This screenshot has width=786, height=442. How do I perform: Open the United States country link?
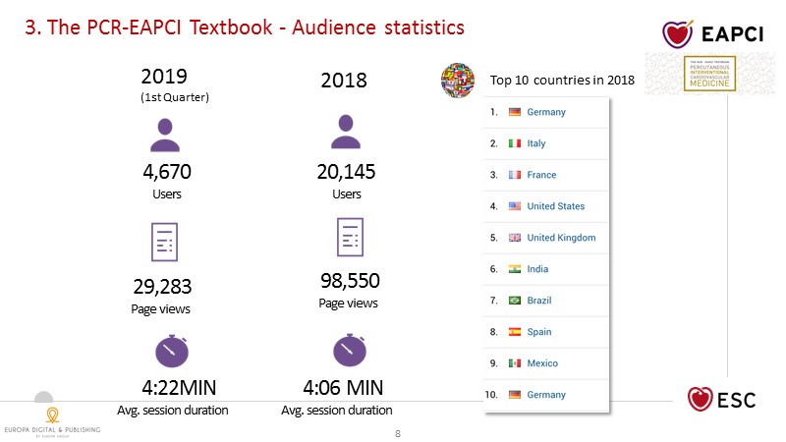pyautogui.click(x=555, y=206)
